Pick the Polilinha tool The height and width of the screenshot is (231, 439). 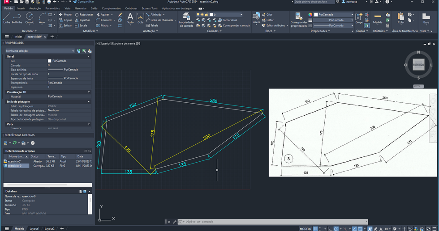(17, 18)
